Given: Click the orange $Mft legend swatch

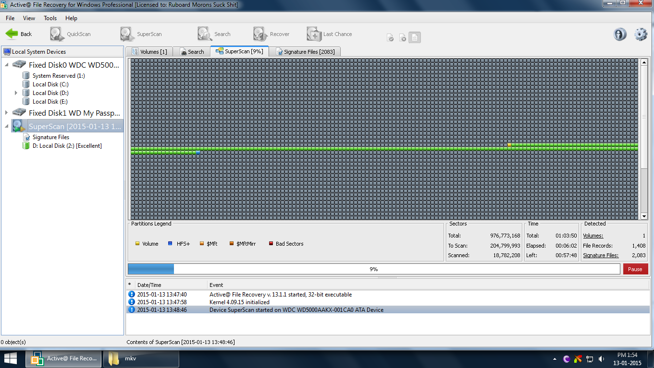Looking at the screenshot, I should coord(202,244).
